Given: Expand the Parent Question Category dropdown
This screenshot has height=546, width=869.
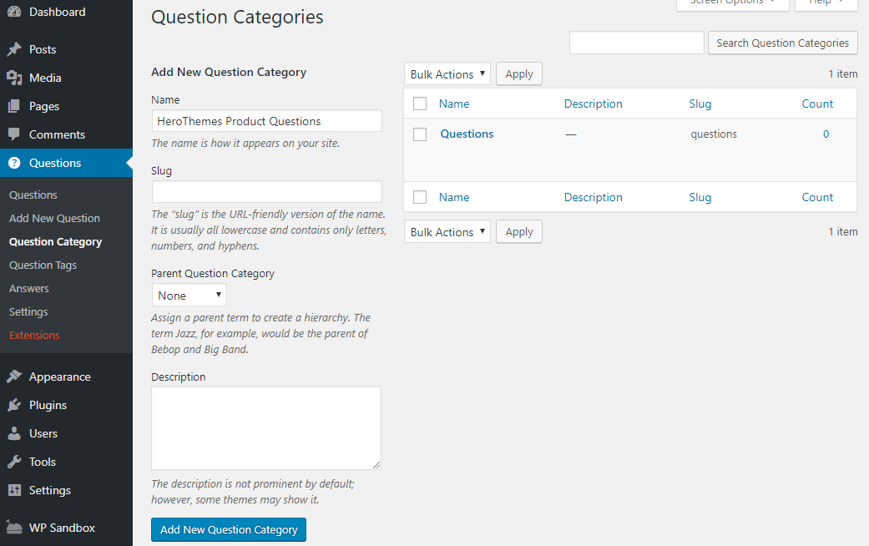Looking at the screenshot, I should click(189, 296).
